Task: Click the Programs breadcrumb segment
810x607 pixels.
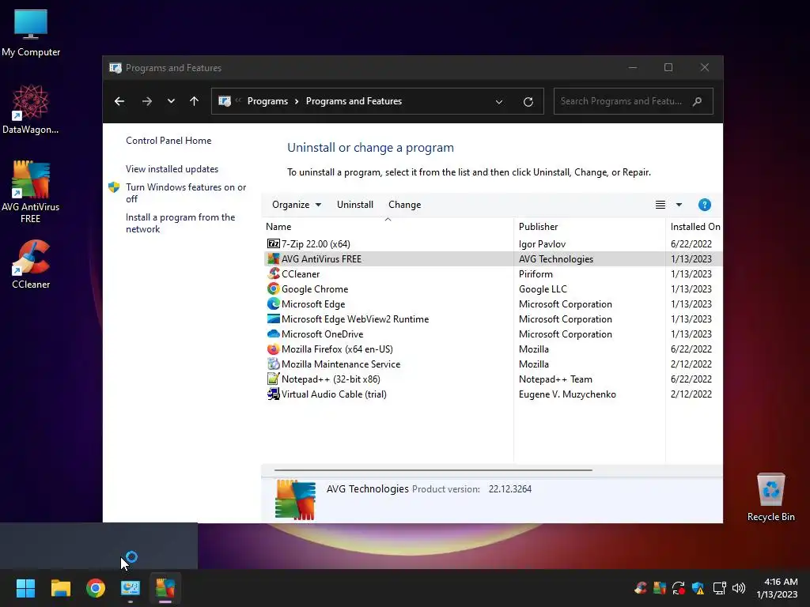Action: 267,101
